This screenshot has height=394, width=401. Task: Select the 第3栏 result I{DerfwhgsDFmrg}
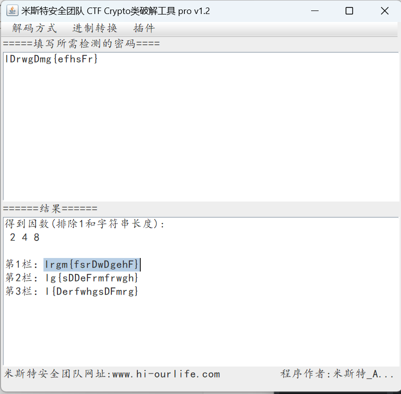click(92, 291)
